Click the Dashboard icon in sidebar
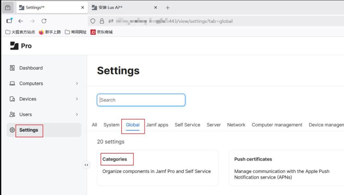The image size is (344, 195). click(x=12, y=68)
